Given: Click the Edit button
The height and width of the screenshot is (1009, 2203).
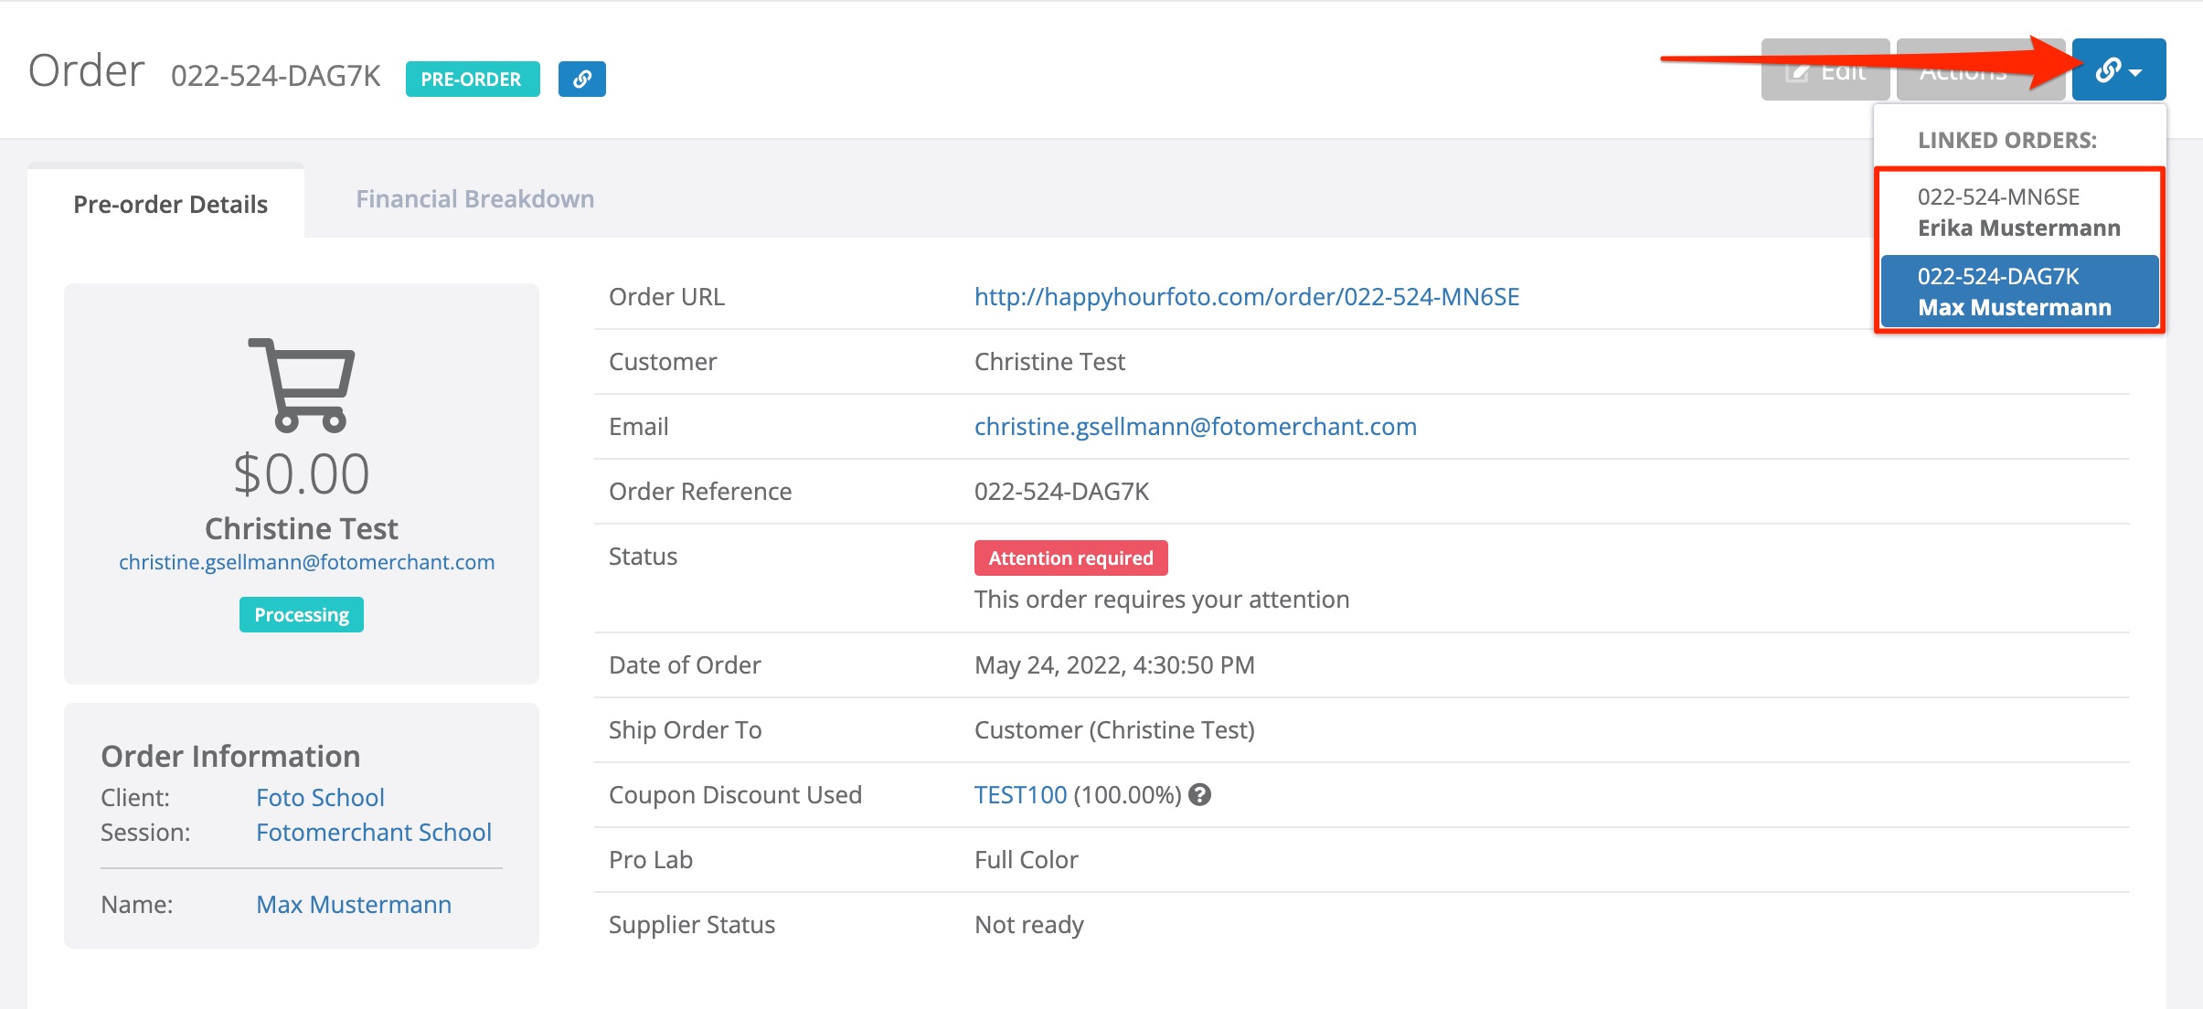Looking at the screenshot, I should pyautogui.click(x=1825, y=69).
